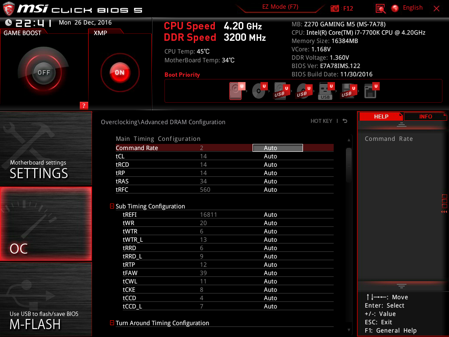
Task: Open the BIOS search magnifier icon
Action: [381, 9]
